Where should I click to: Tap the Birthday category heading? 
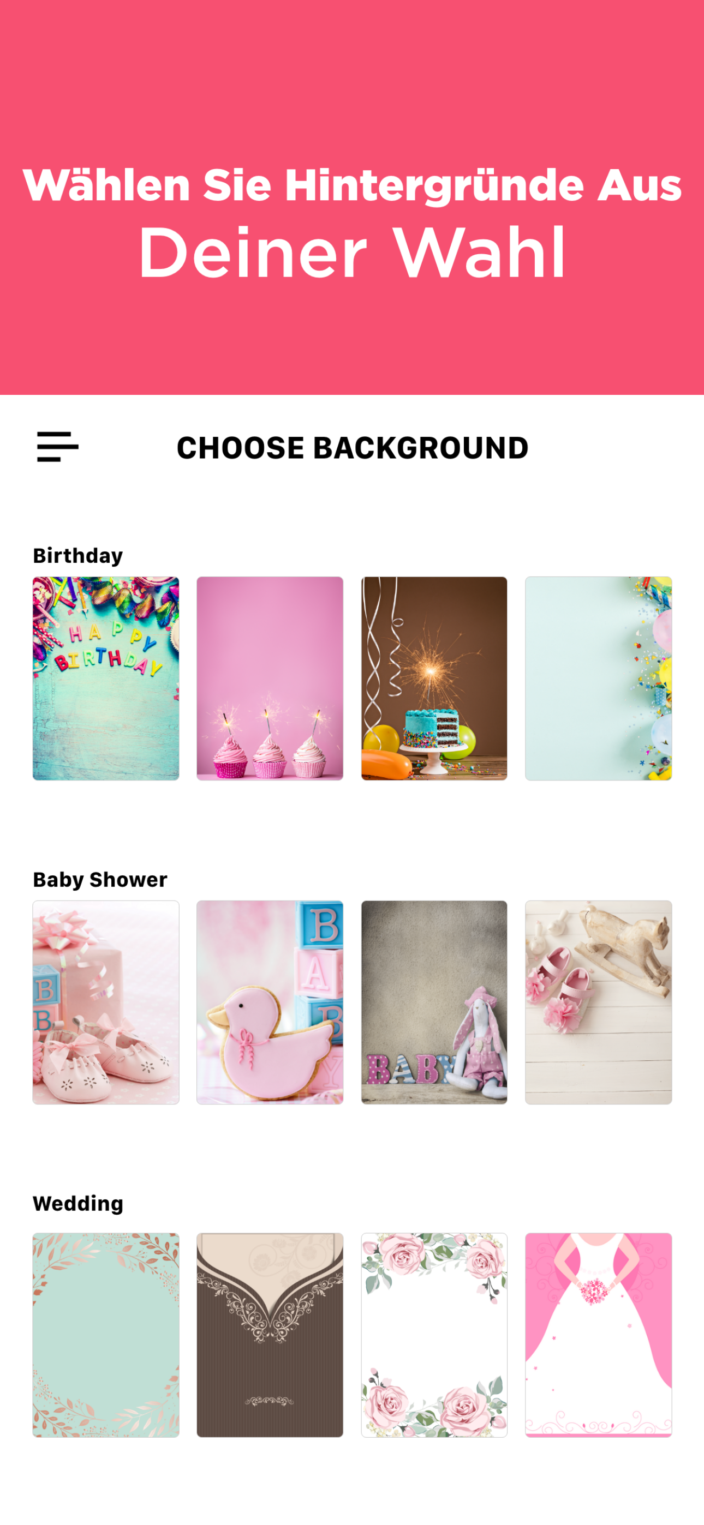coord(77,556)
